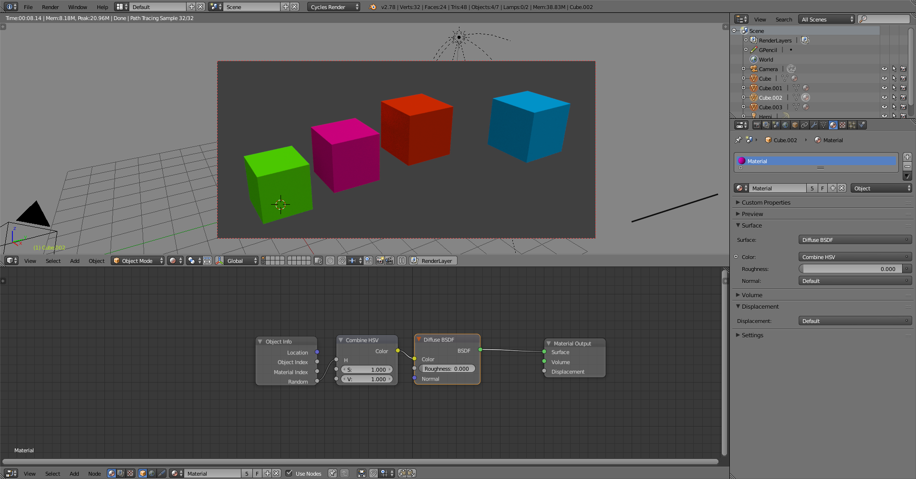Toggle the Use Nodes checkbox
This screenshot has height=479, width=916.
289,473
